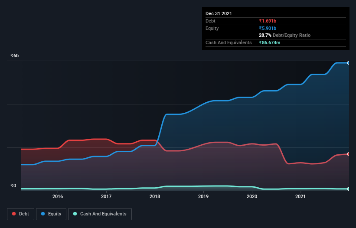356x228 pixels.
Task: Click the Equity label in tooltip
Action: tap(212, 28)
